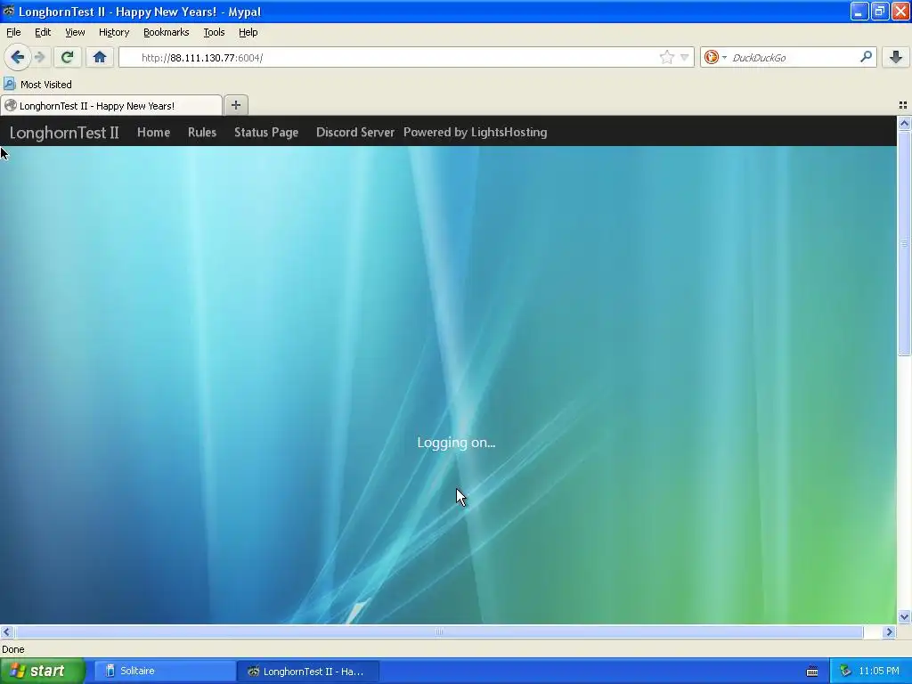Open the DuckDuckGo search engine selector
Image resolution: width=912 pixels, height=684 pixels.
point(715,57)
